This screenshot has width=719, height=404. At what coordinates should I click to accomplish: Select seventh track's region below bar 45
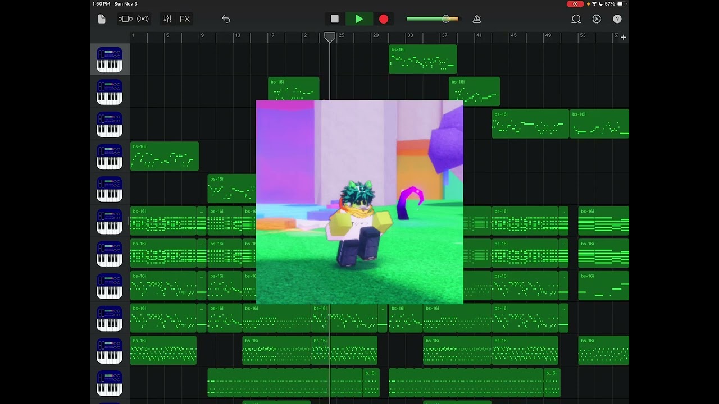pyautogui.click(x=525, y=253)
